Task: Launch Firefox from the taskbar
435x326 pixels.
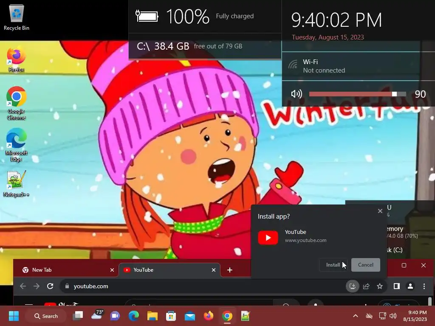Action: [x=208, y=316]
